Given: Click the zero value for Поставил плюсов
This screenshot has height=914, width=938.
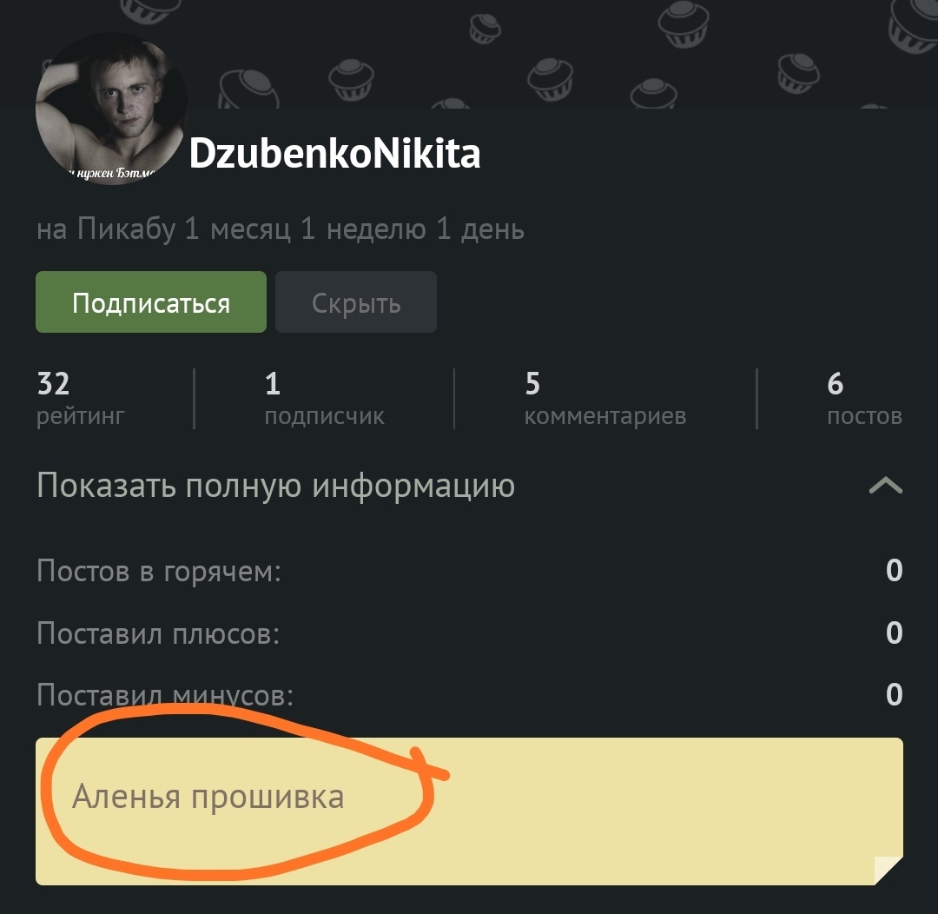Looking at the screenshot, I should (x=894, y=633).
